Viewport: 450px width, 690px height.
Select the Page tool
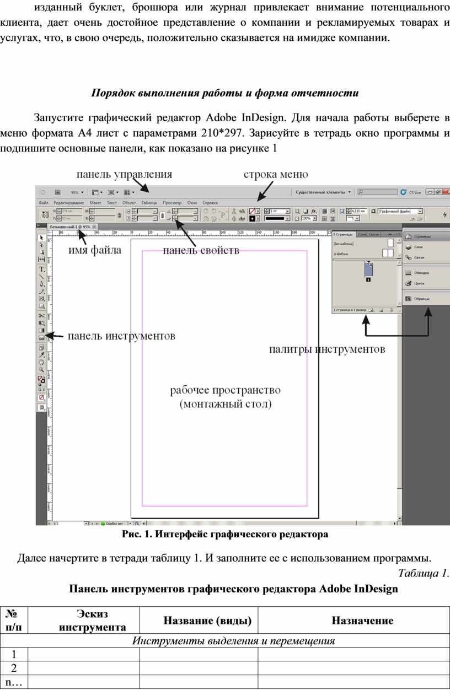point(41,252)
